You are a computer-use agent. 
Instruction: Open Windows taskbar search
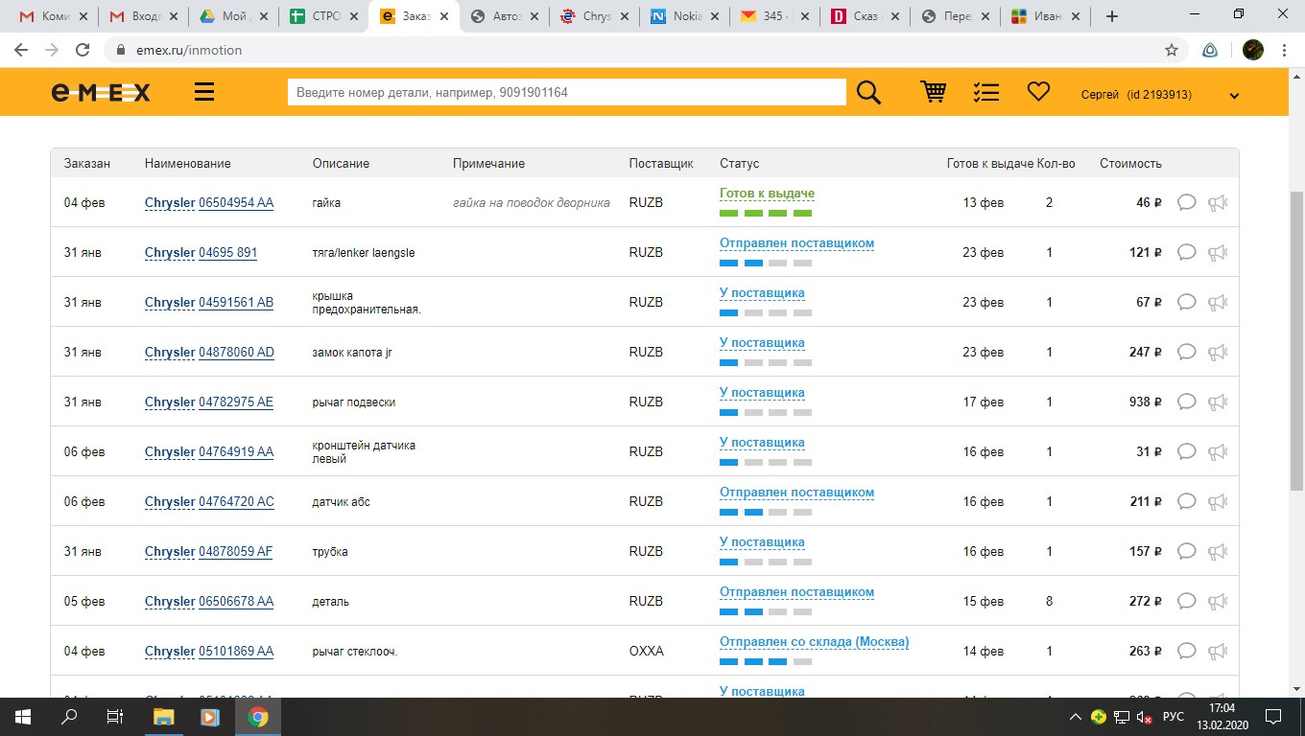click(x=68, y=716)
